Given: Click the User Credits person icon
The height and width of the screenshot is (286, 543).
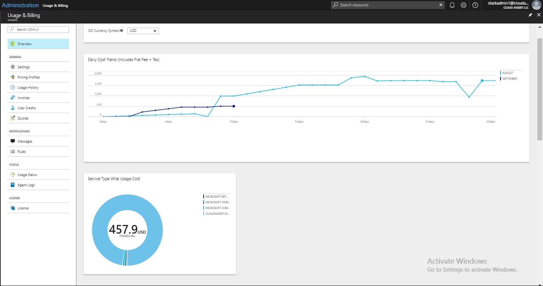Looking at the screenshot, I should 13,108.
